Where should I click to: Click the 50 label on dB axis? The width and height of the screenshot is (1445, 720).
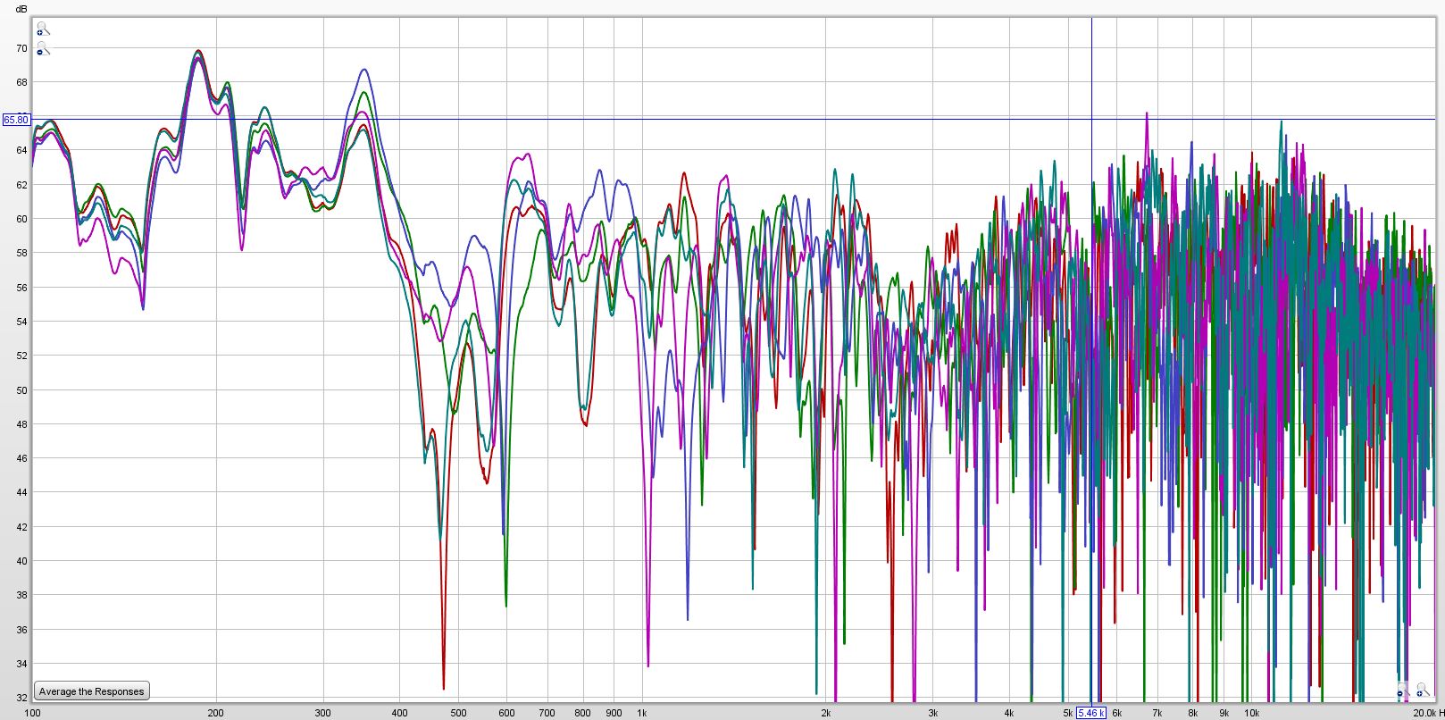coord(21,390)
